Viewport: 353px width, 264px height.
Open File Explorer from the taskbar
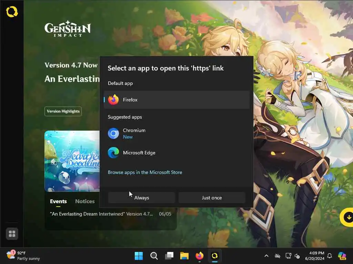point(184,256)
